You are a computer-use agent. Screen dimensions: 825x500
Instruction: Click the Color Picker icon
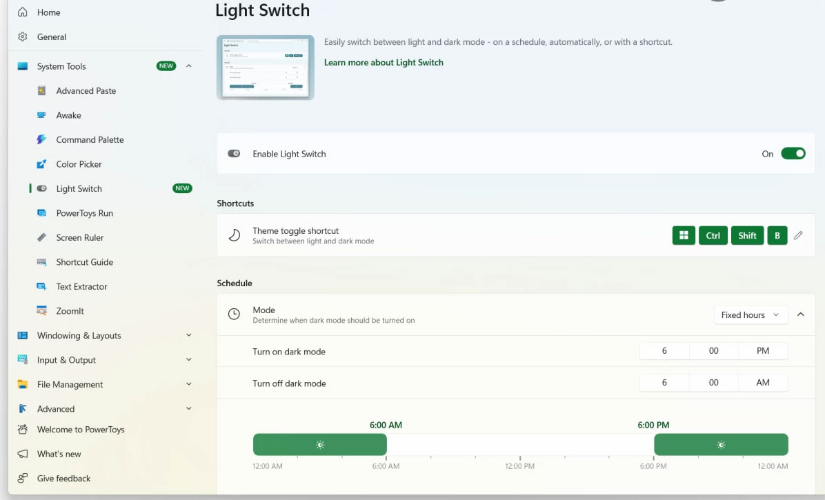coord(41,164)
